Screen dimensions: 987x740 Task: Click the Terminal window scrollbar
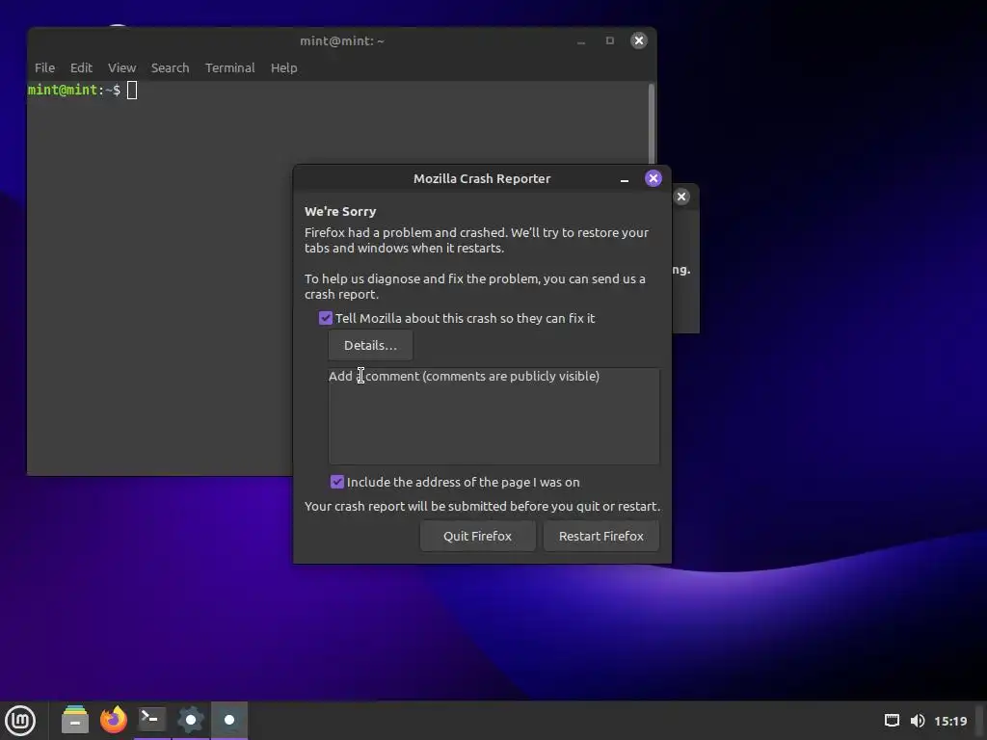[652, 122]
